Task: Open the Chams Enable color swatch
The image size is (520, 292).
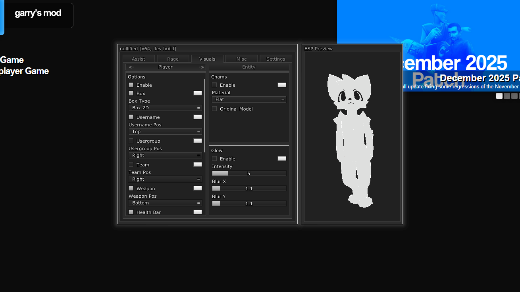Action: pos(282,85)
